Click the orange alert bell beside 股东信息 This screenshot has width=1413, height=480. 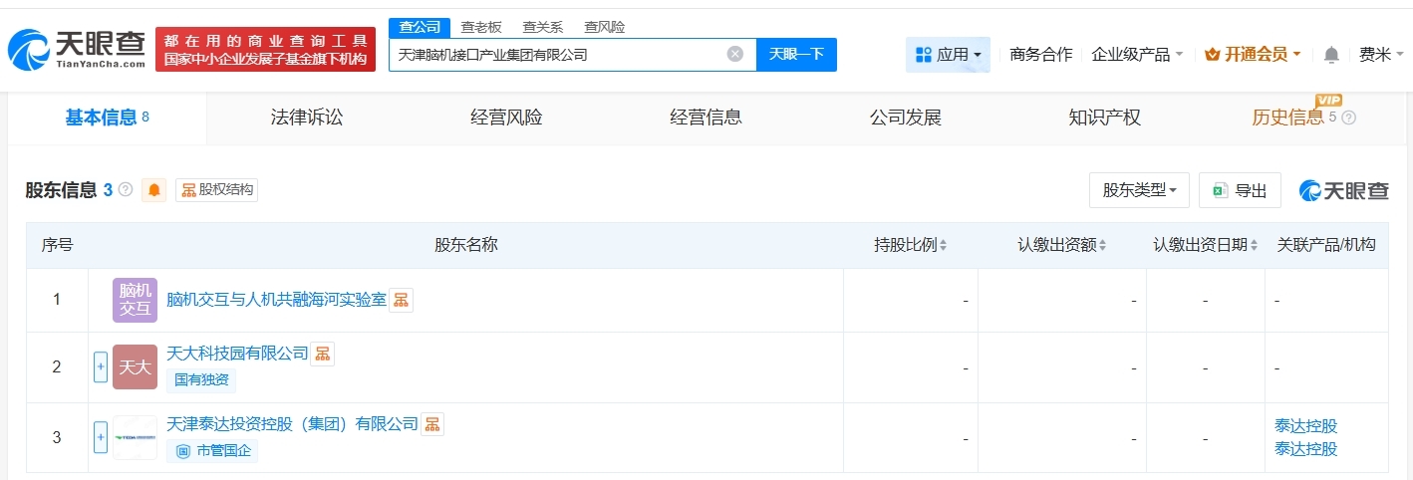click(154, 190)
